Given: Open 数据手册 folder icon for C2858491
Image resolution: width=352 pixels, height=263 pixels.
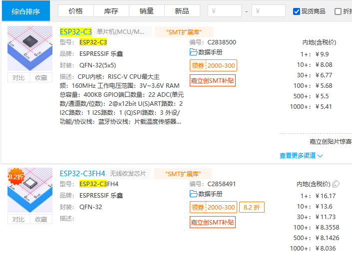Looking at the screenshot, I should point(193,194).
